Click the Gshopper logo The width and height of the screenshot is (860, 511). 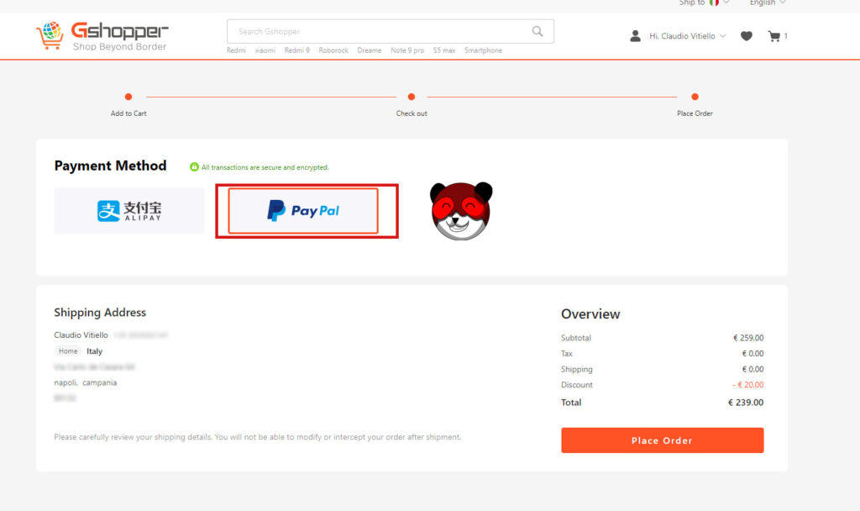102,36
